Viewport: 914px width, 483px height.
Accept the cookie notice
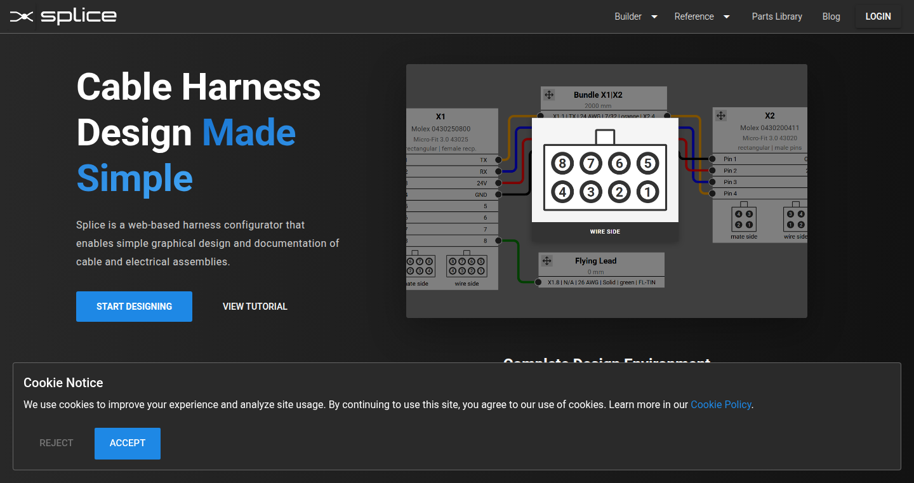point(128,444)
